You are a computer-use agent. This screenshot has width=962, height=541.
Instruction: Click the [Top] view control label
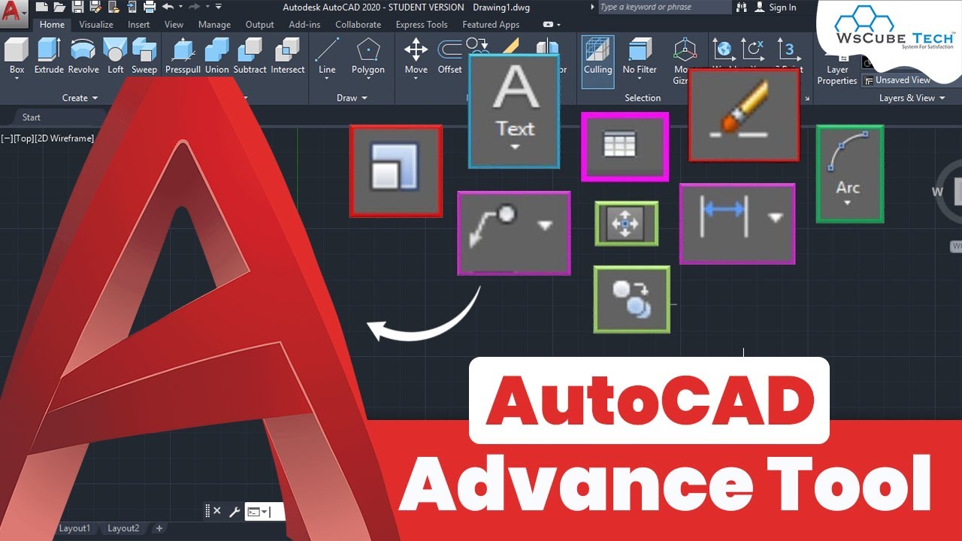pyautogui.click(x=25, y=138)
